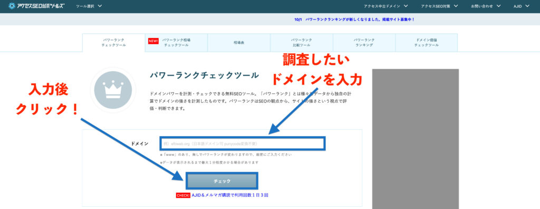This screenshot has height=209, width=540.
Task: Click the アクセスSEO対策ツールズ site logo
Action: (36, 6)
